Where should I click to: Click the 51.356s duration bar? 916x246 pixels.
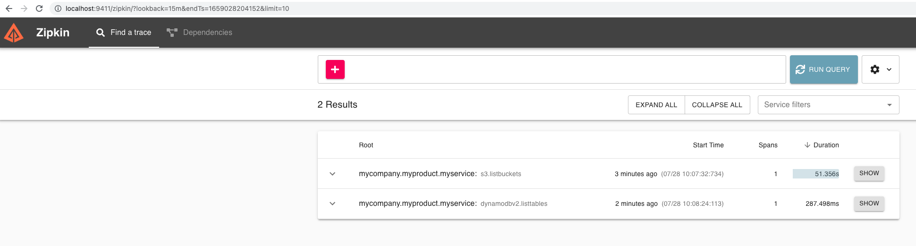coord(816,174)
